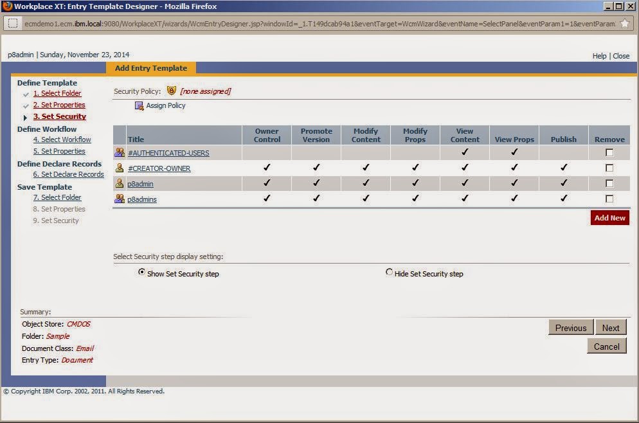The image size is (639, 423).
Task: Open Help from the top right
Action: click(x=598, y=56)
